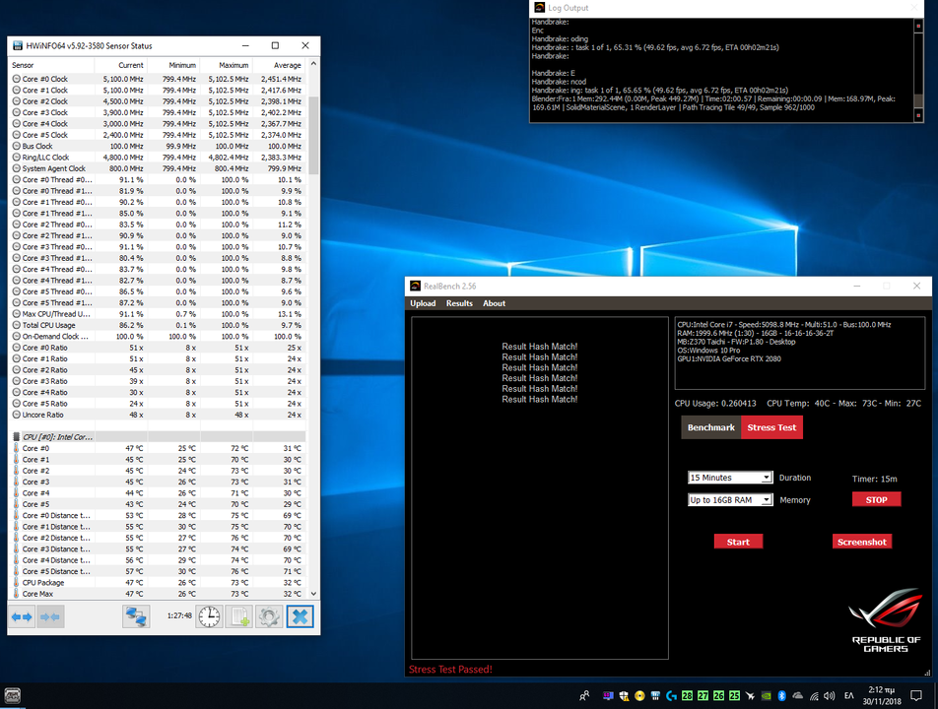Select the Core Max temperature row
The width and height of the screenshot is (938, 709).
tap(158, 594)
